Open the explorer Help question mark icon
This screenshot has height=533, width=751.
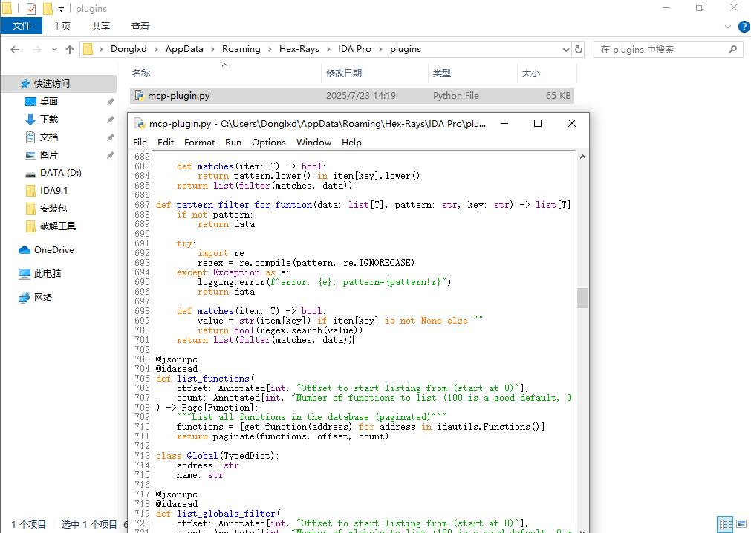point(743,27)
